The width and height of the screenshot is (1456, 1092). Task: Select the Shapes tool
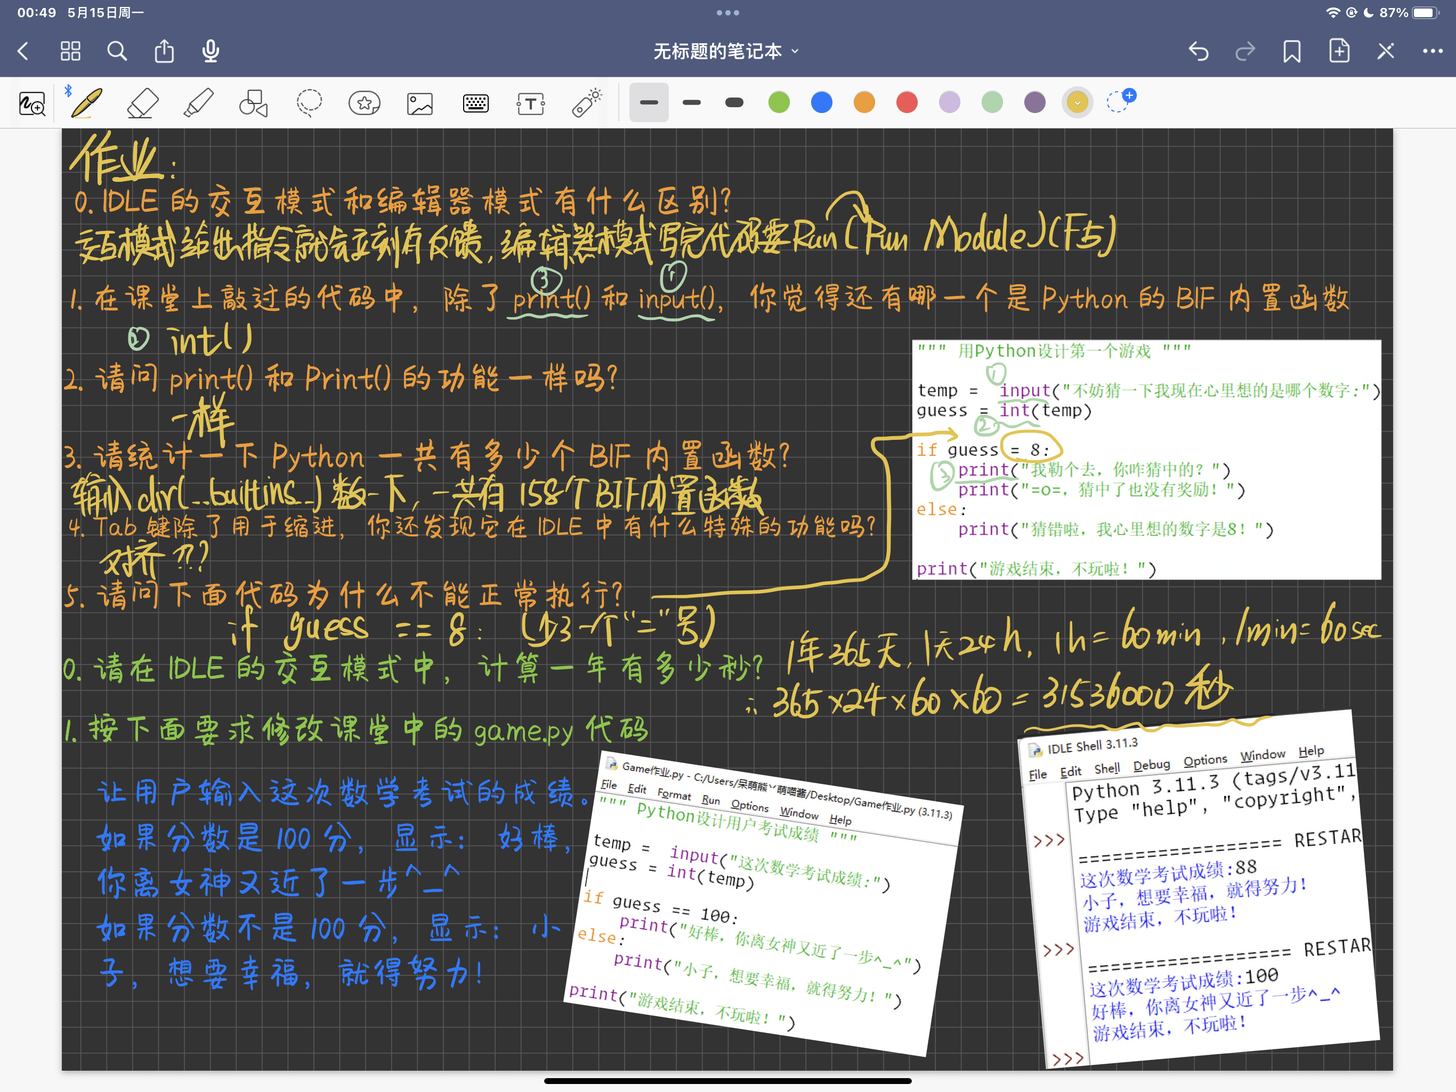pos(254,103)
